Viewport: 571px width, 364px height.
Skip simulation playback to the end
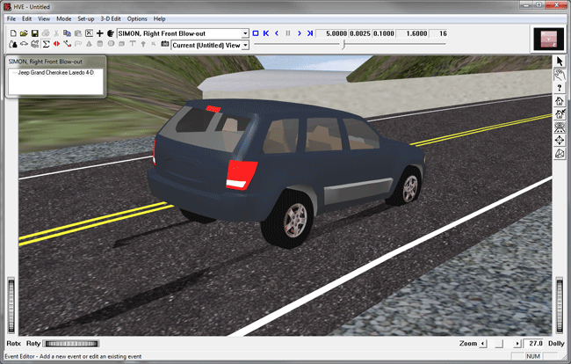[x=310, y=33]
